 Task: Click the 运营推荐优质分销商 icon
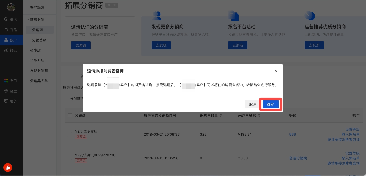click(x=310, y=16)
